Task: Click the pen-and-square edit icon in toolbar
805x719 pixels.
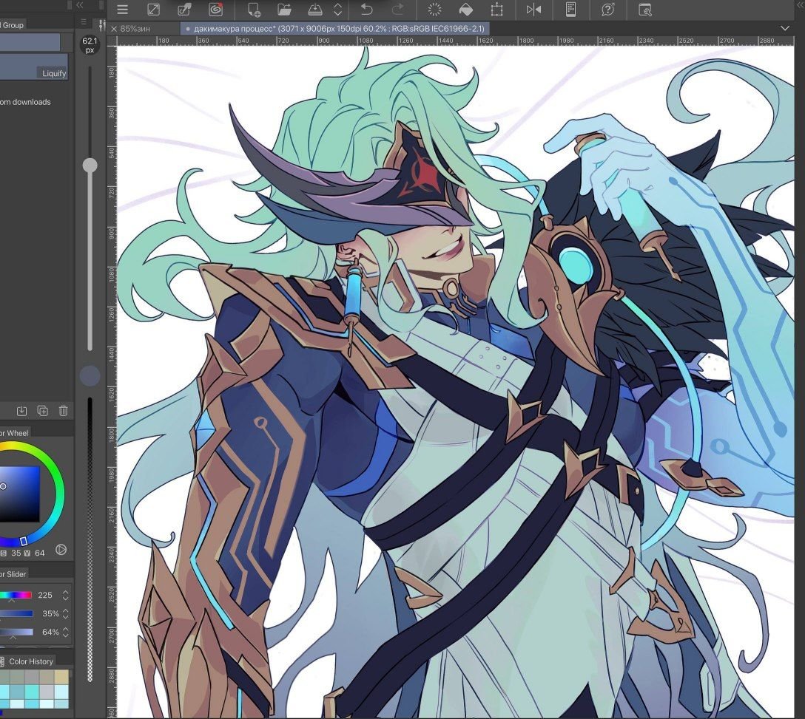Action: 184,9
